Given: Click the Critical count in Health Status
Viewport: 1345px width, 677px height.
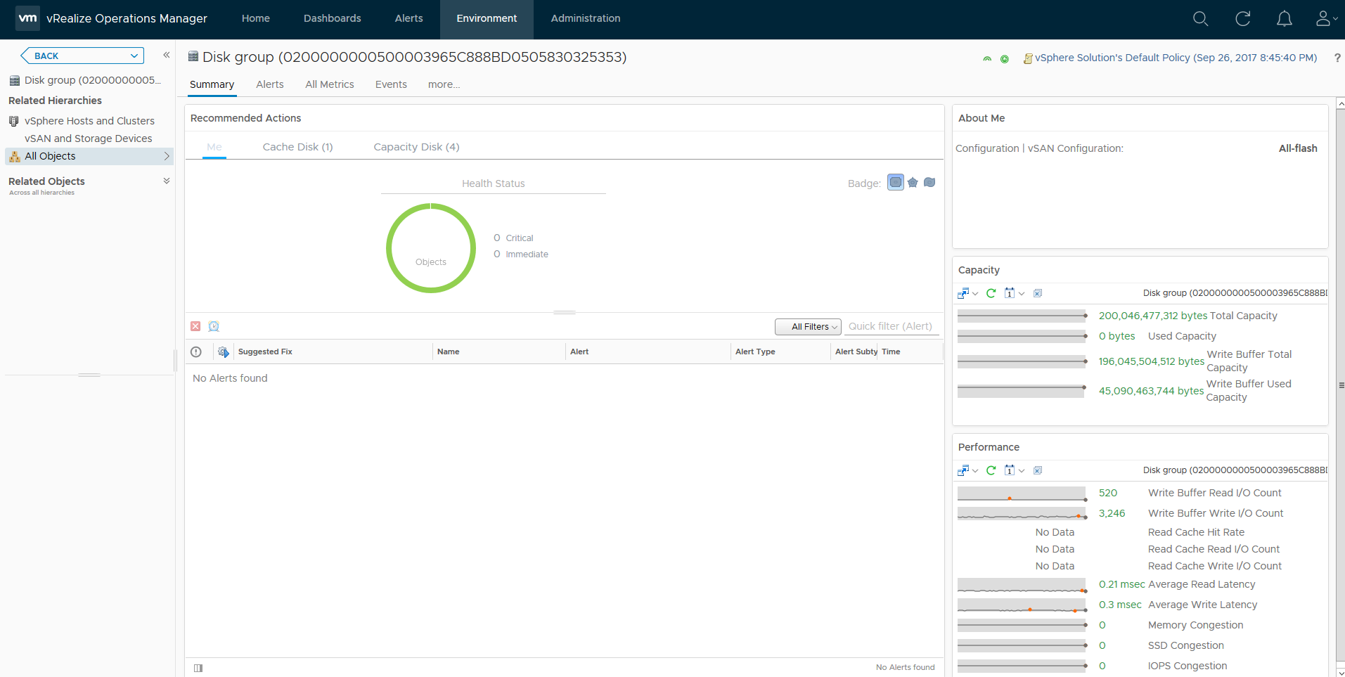Looking at the screenshot, I should point(497,238).
